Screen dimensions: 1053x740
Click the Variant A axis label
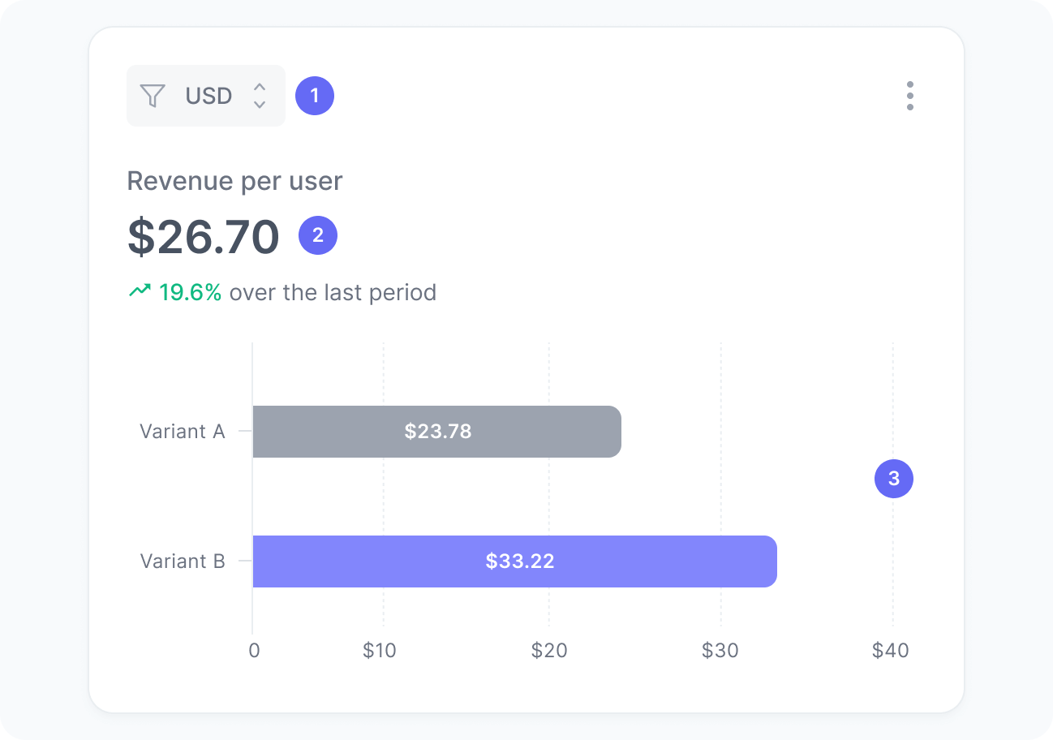[183, 432]
